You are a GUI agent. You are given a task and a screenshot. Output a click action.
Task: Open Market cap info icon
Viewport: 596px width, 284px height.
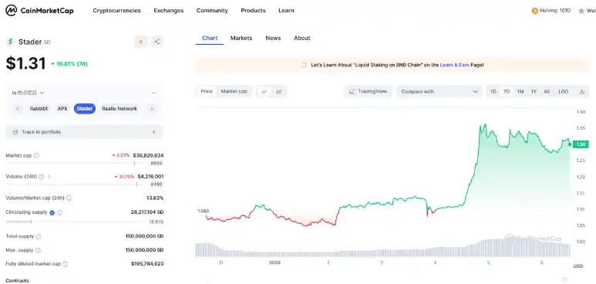point(36,156)
